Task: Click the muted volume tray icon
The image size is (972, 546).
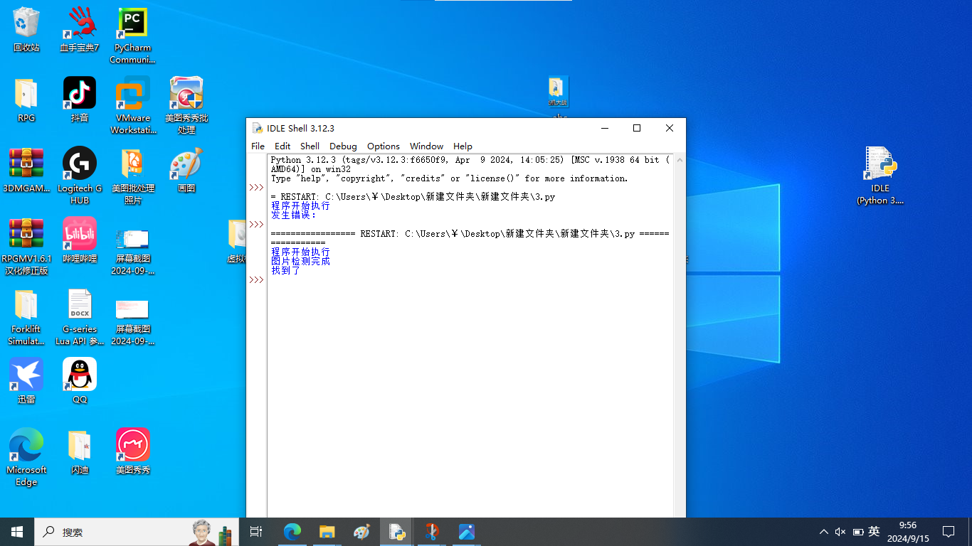Action: coord(840,532)
